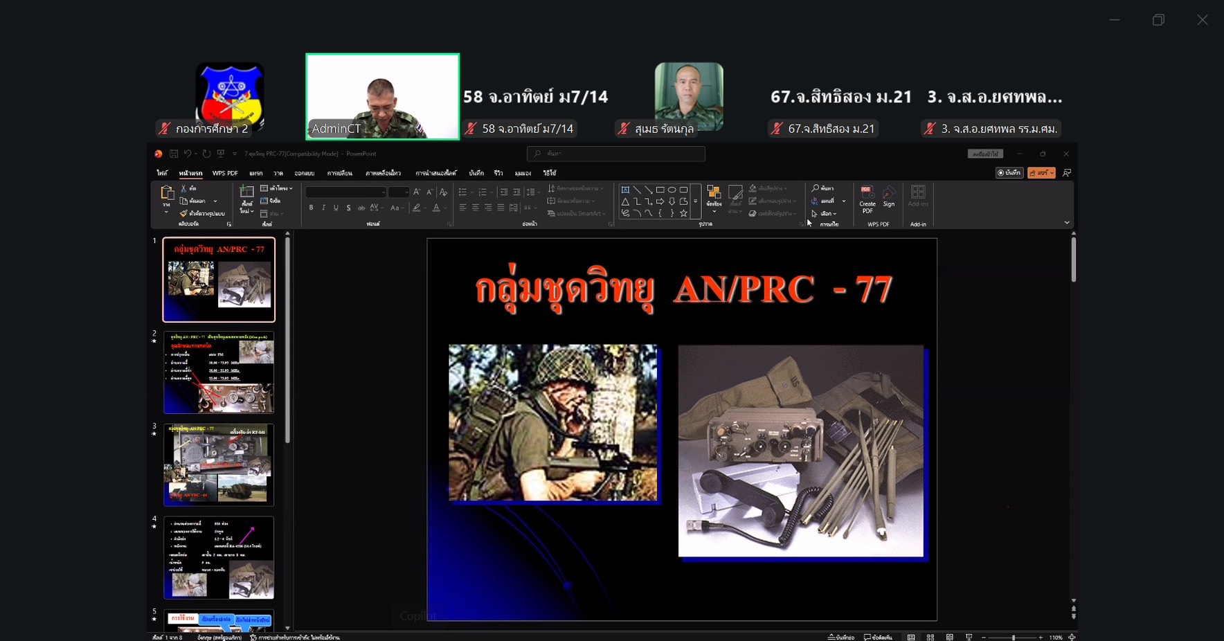Image resolution: width=1224 pixels, height=641 pixels.
Task: Click the orange Share button
Action: click(1041, 173)
